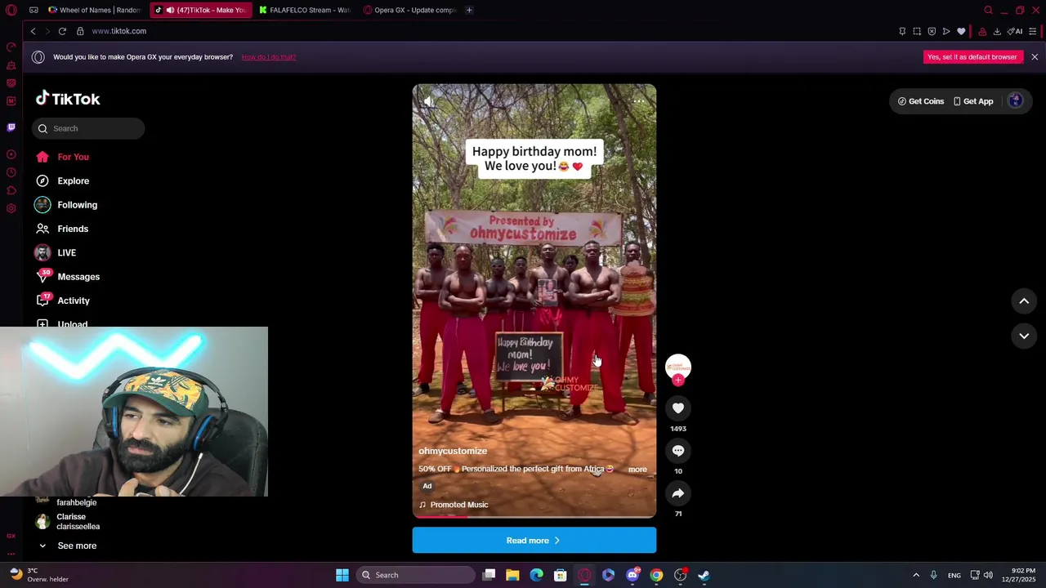Open Google Chrome from taskbar
Image resolution: width=1046 pixels, height=588 pixels.
656,575
